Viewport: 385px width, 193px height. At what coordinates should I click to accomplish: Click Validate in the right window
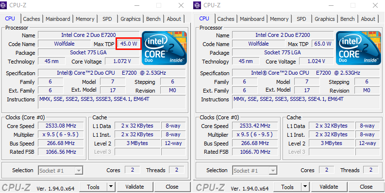tap(329, 187)
